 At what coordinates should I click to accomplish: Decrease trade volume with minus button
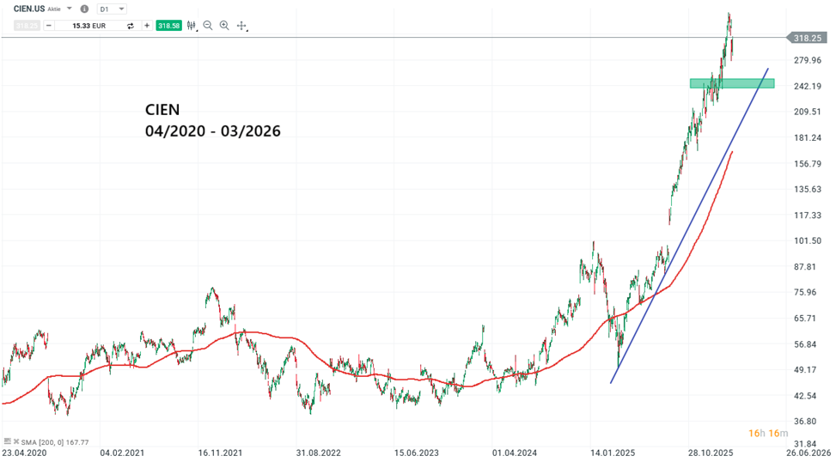tap(48, 26)
